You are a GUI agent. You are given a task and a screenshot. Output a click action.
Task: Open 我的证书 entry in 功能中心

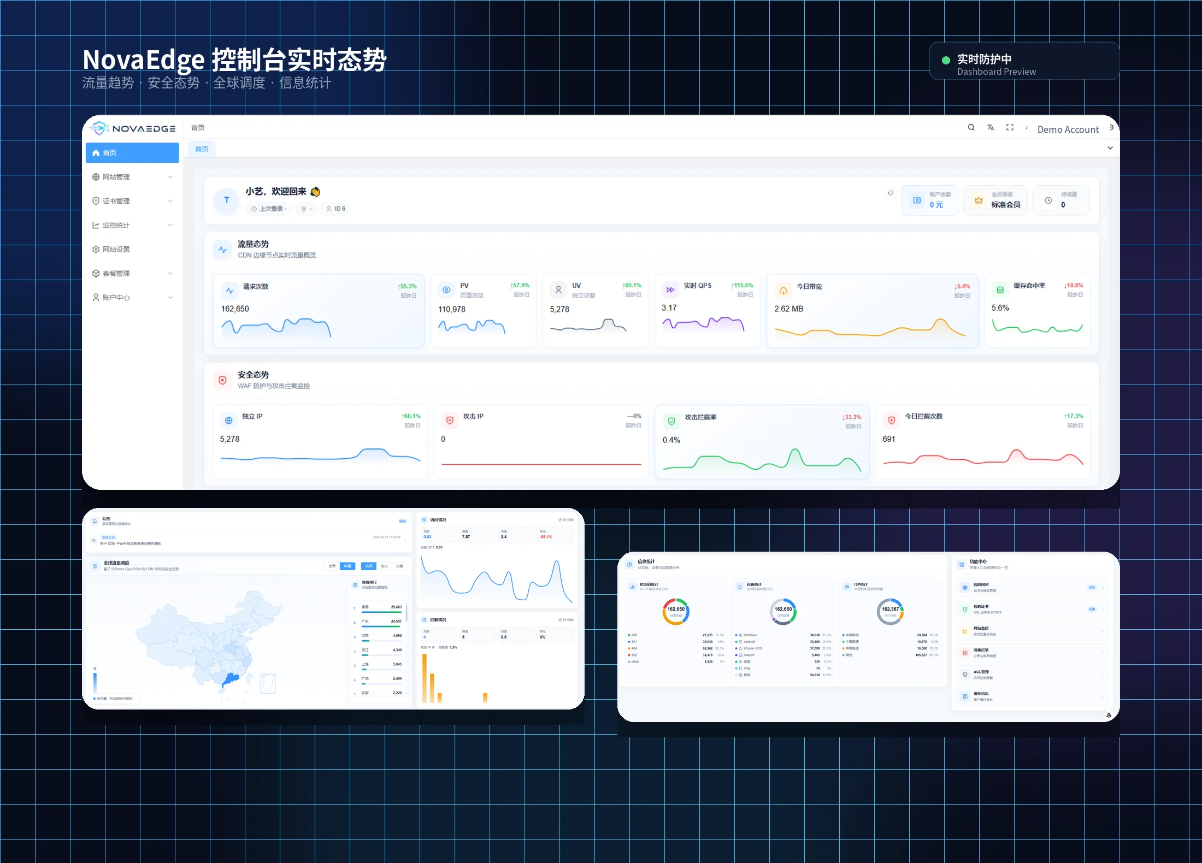tap(1032, 609)
